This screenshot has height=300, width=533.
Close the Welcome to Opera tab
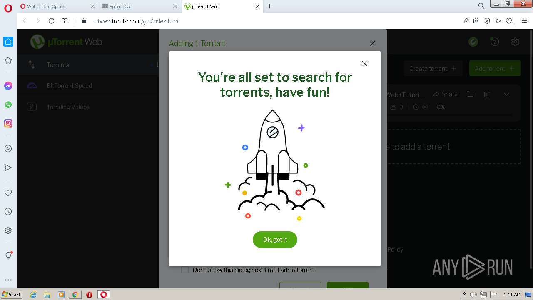(92, 7)
